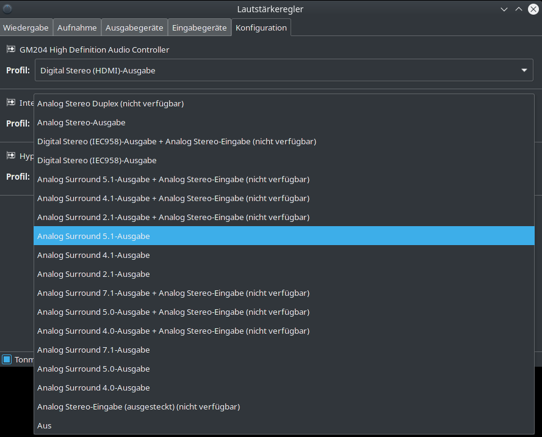Choose highlighted 'Analog Surround 5.1-Ausgabe' profile
Screen dimensions: 542x437
(x=284, y=236)
